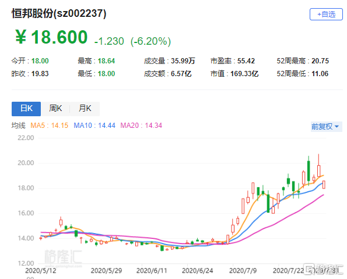This screenshot has height=279, width=347.
Task: Click 成交额 value 6.57亿
Action: (181, 74)
